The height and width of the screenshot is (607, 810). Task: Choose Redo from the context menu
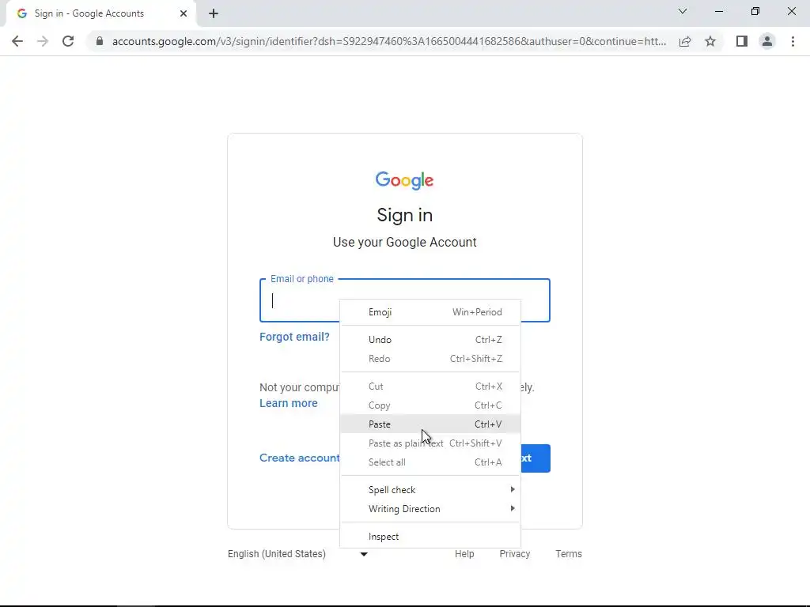[430, 359]
